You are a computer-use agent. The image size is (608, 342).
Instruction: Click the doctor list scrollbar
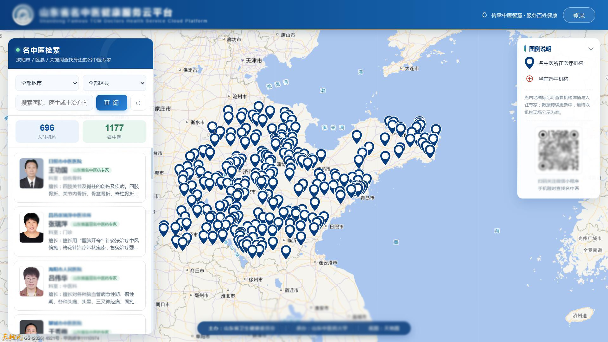pos(152,163)
